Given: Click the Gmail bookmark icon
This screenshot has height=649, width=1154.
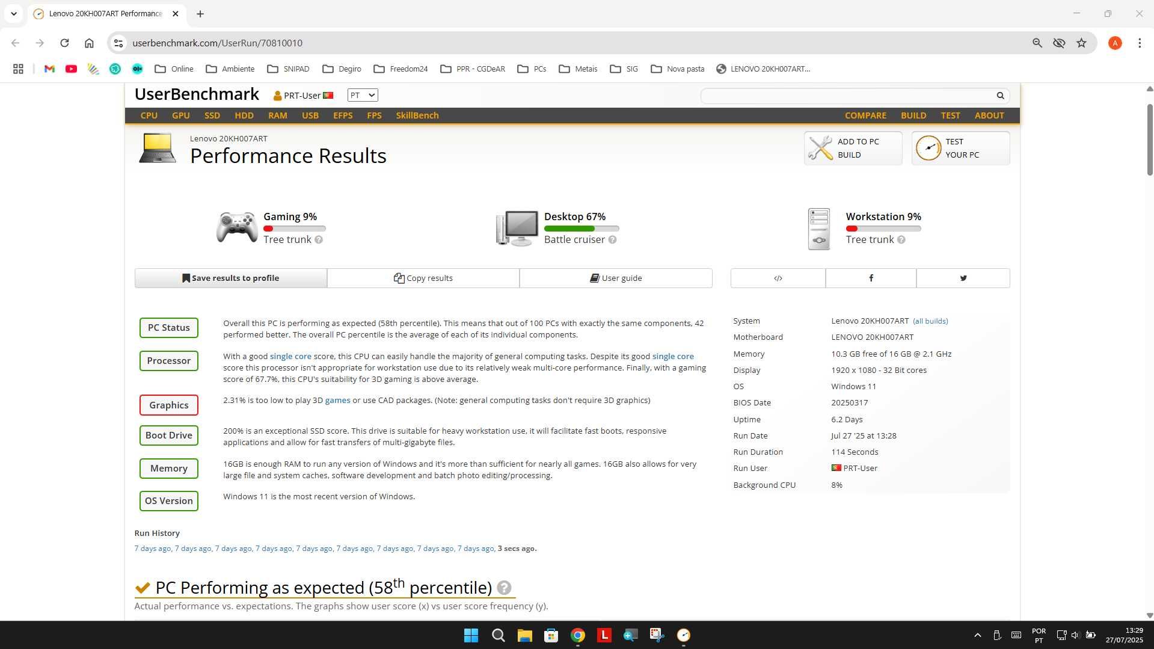Looking at the screenshot, I should coord(49,69).
